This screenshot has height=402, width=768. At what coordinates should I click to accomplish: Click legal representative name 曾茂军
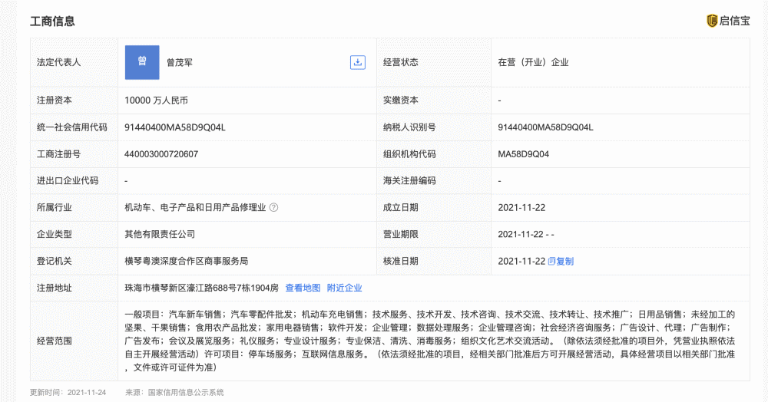click(x=179, y=63)
